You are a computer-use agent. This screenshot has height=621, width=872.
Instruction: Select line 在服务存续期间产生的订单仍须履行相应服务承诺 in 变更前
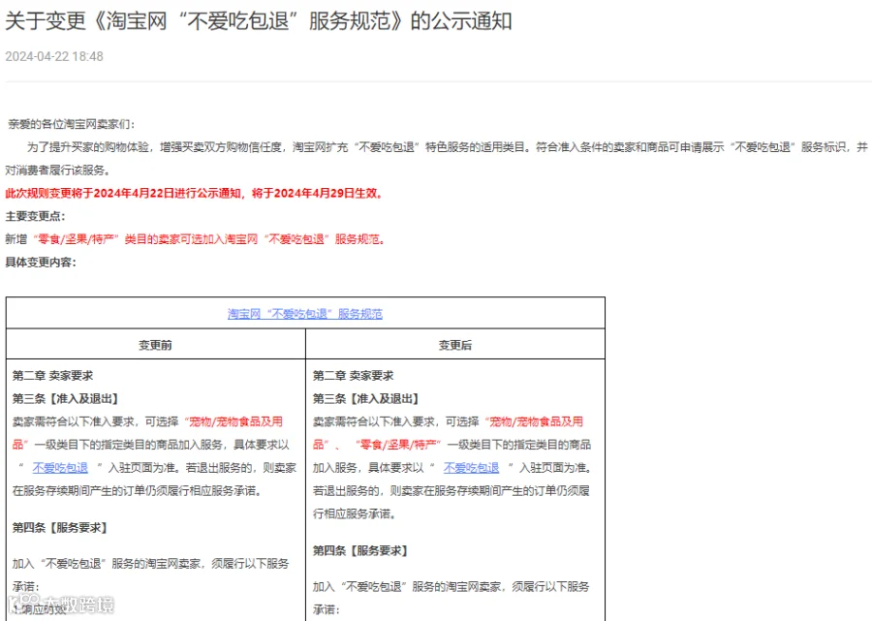pos(138,491)
